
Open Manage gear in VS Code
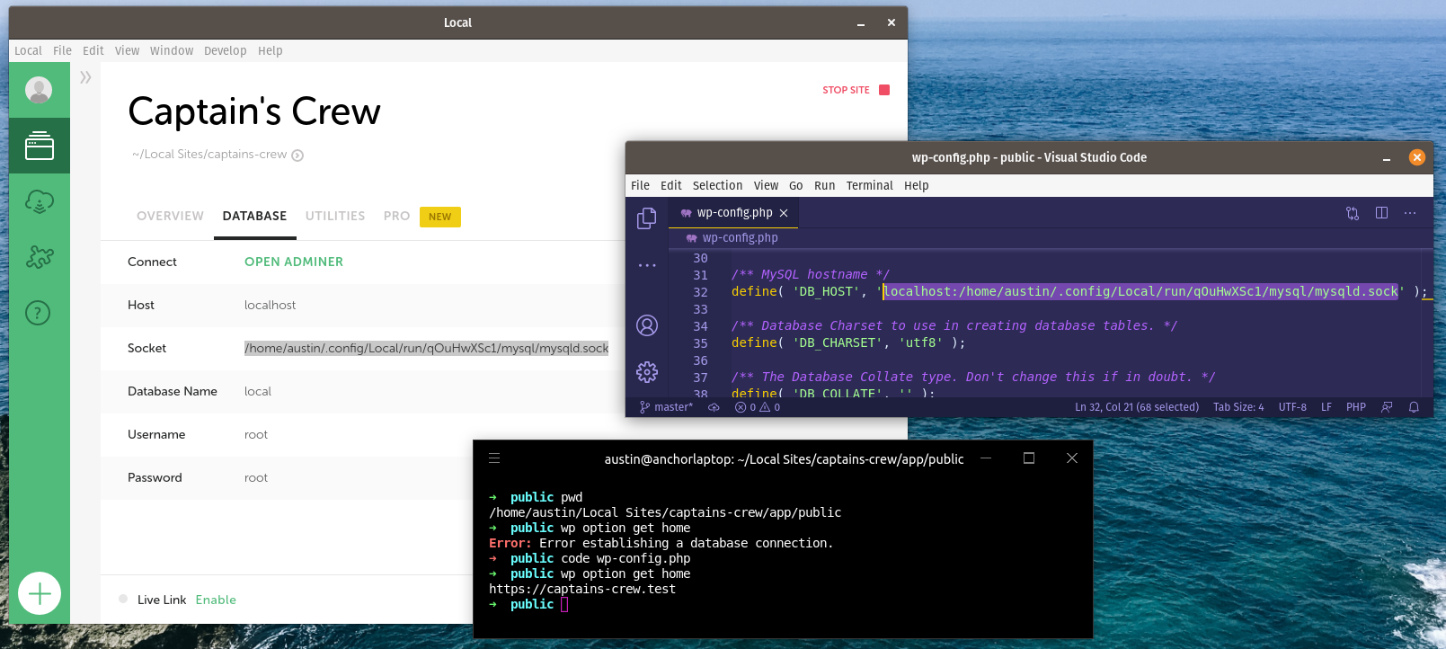point(647,371)
